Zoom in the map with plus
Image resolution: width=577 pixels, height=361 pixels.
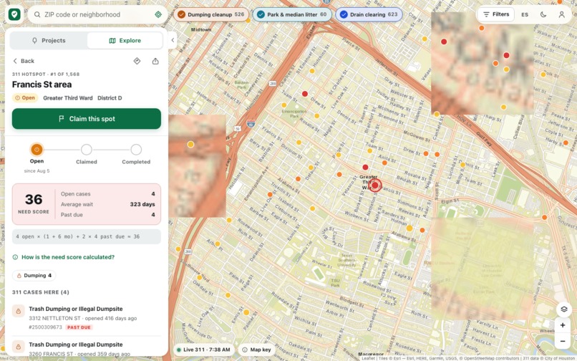(563, 325)
